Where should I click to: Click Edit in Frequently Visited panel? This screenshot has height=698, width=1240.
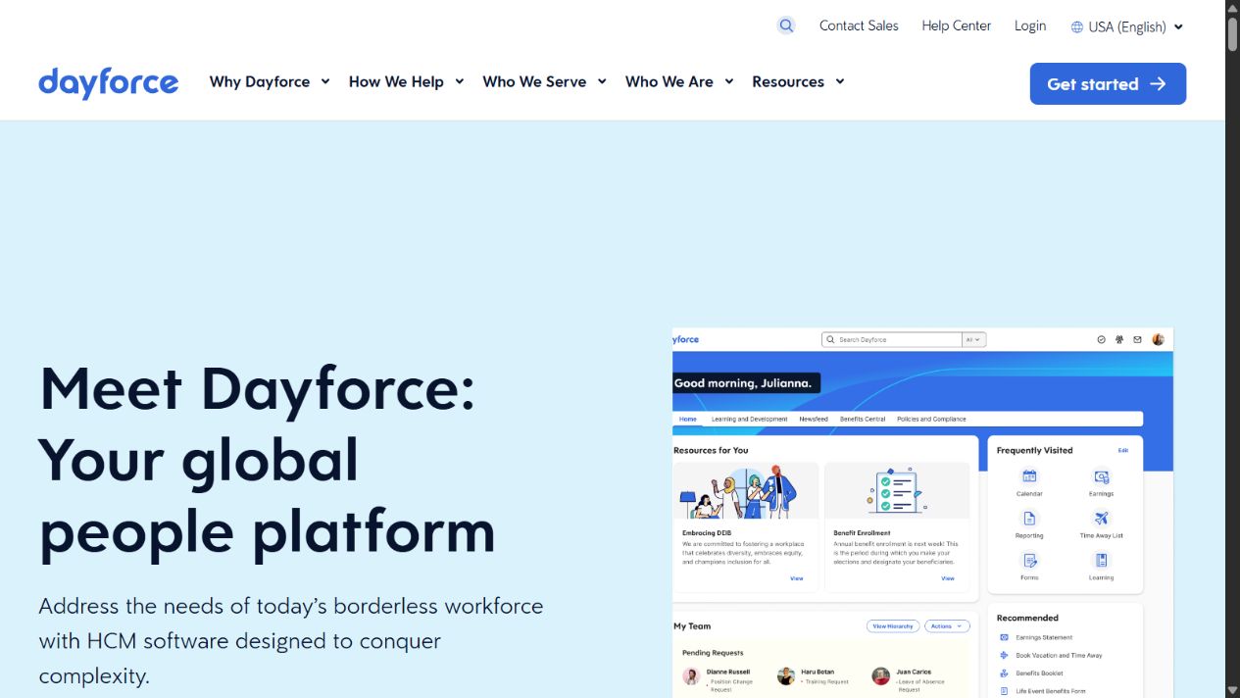click(x=1123, y=450)
